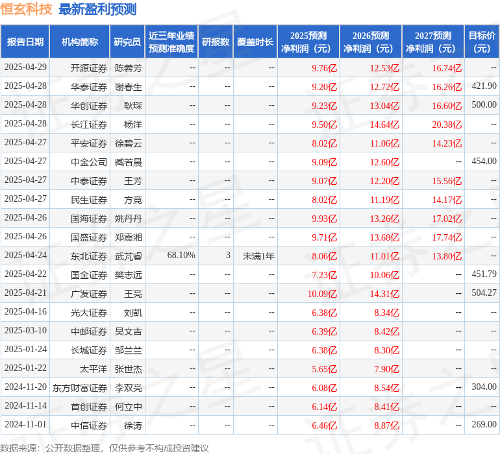Click researcher name 谢春生
500x454 pixels.
[129, 87]
